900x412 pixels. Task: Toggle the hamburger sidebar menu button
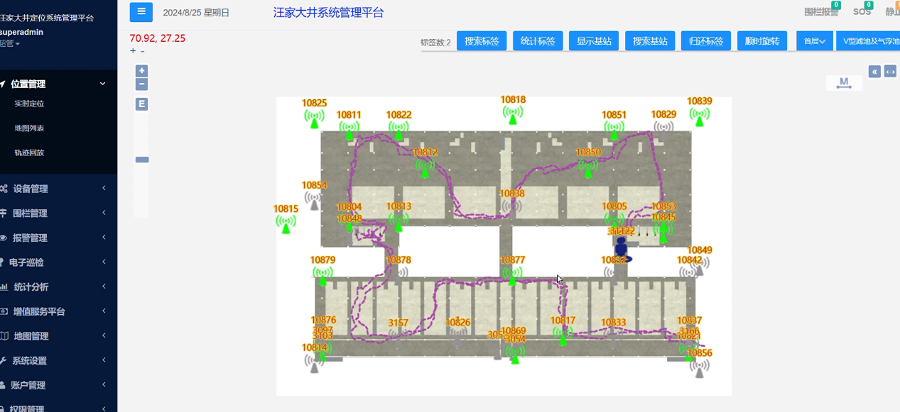[141, 12]
